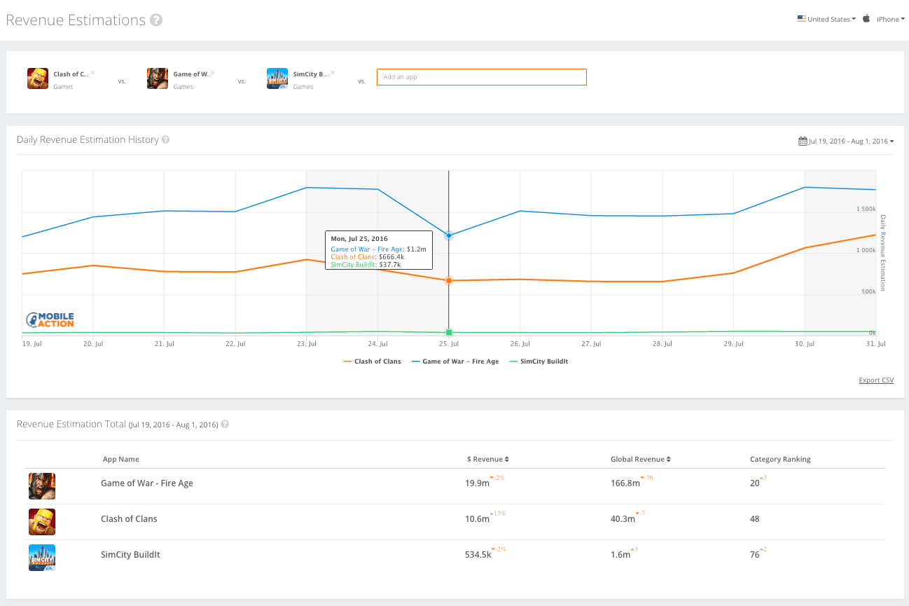Remove Game of War from comparison
The image size is (909, 606).
(x=213, y=72)
